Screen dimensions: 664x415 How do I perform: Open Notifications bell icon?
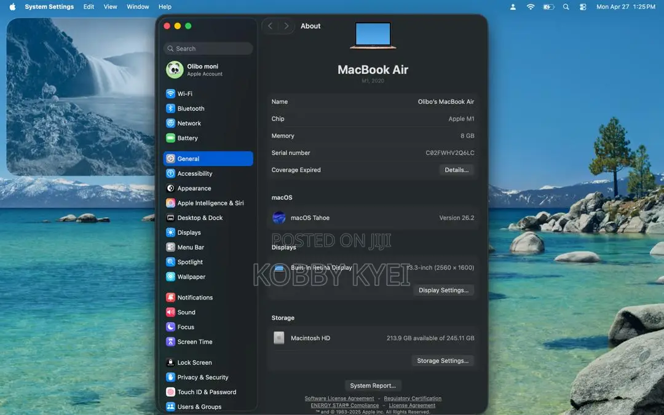(170, 298)
